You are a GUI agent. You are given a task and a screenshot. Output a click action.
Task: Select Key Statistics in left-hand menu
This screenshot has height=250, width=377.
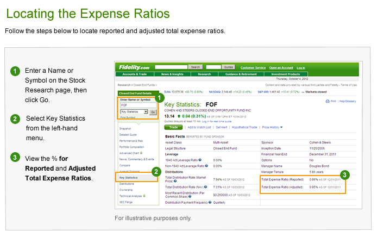click(128, 177)
